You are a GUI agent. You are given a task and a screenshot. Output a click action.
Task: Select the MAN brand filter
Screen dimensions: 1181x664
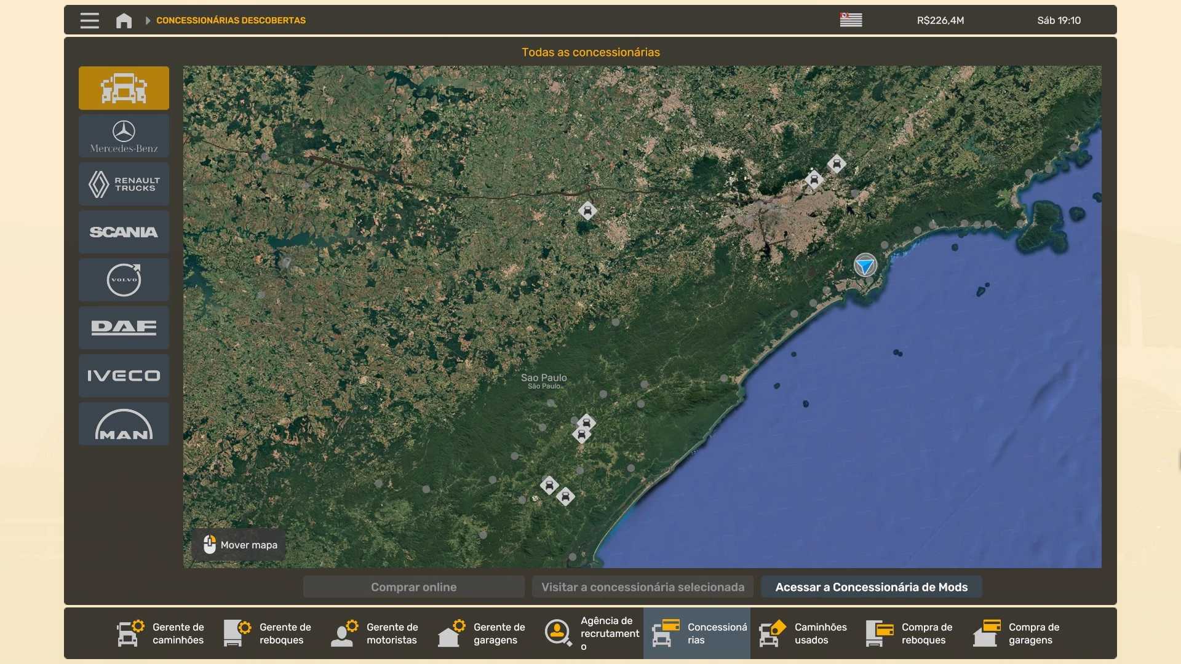tap(124, 424)
